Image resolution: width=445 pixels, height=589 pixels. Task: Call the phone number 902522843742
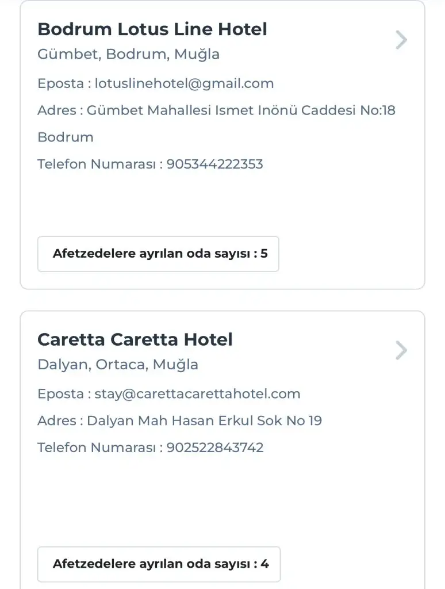tap(215, 448)
